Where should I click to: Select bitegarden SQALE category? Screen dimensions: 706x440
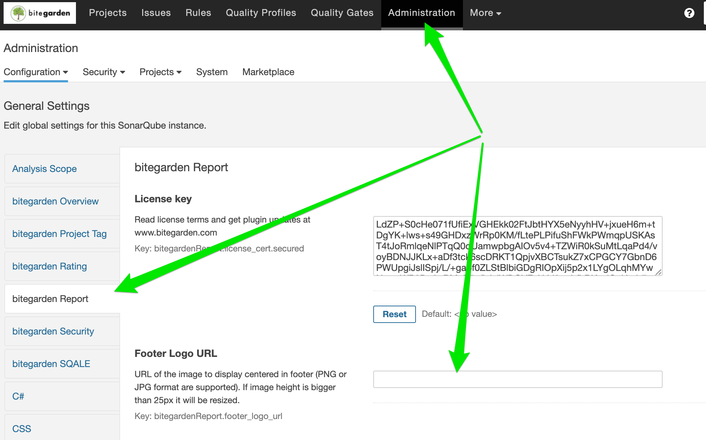pos(62,364)
